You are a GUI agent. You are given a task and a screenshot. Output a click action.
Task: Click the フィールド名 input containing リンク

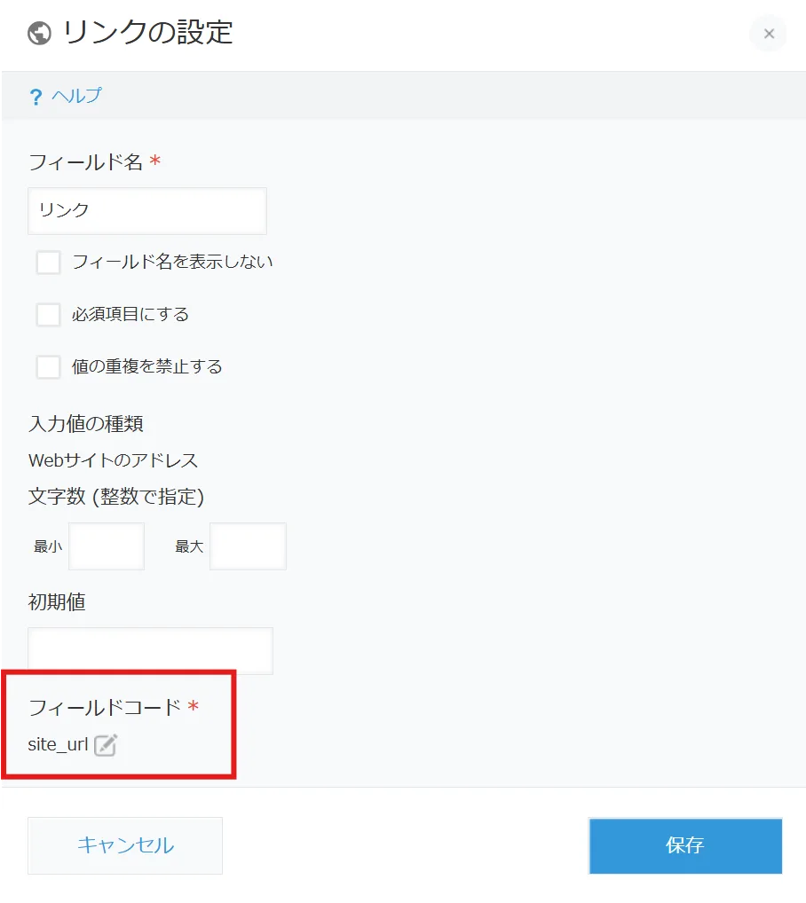coord(147,211)
